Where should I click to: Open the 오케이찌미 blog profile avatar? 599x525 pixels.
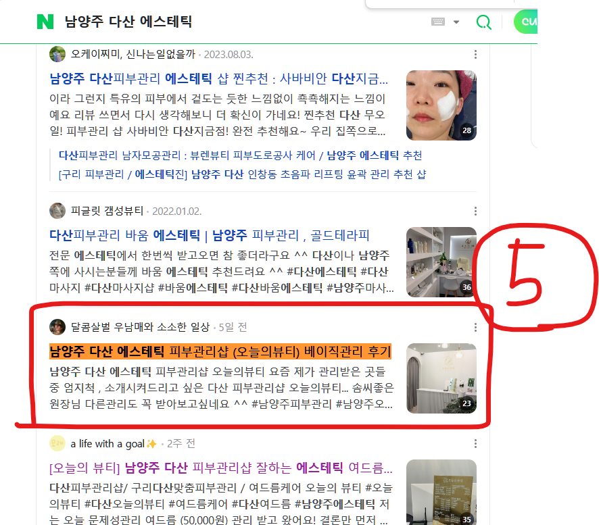(x=57, y=54)
